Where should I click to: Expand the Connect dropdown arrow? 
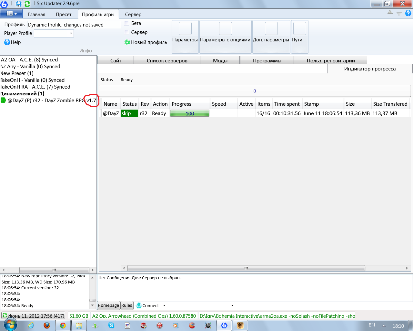164,305
